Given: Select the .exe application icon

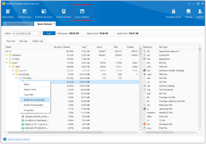Looking at the screenshot, I should point(144,59).
